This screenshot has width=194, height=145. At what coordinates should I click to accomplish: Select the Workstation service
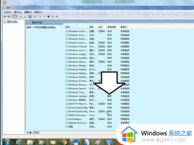coord(97,119)
